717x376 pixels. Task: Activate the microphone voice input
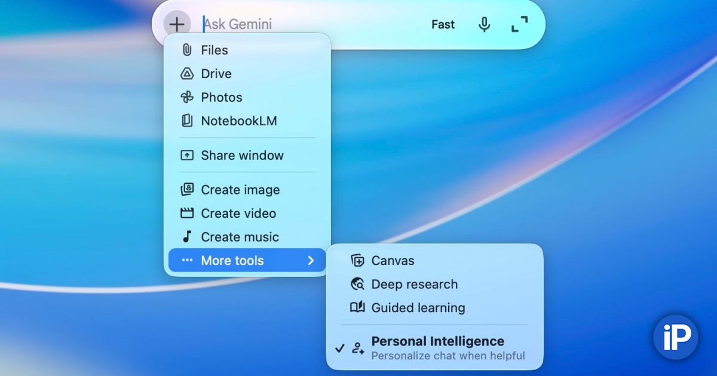pos(485,24)
